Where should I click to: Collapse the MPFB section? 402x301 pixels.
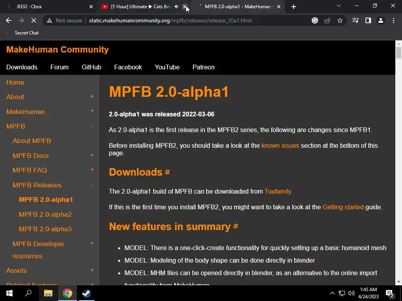point(92,126)
